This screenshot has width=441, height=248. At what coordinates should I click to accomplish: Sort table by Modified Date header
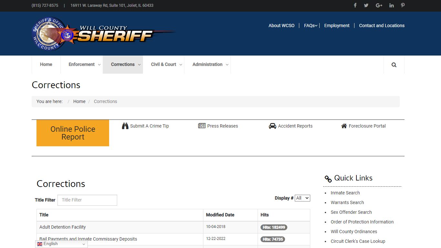(220, 215)
